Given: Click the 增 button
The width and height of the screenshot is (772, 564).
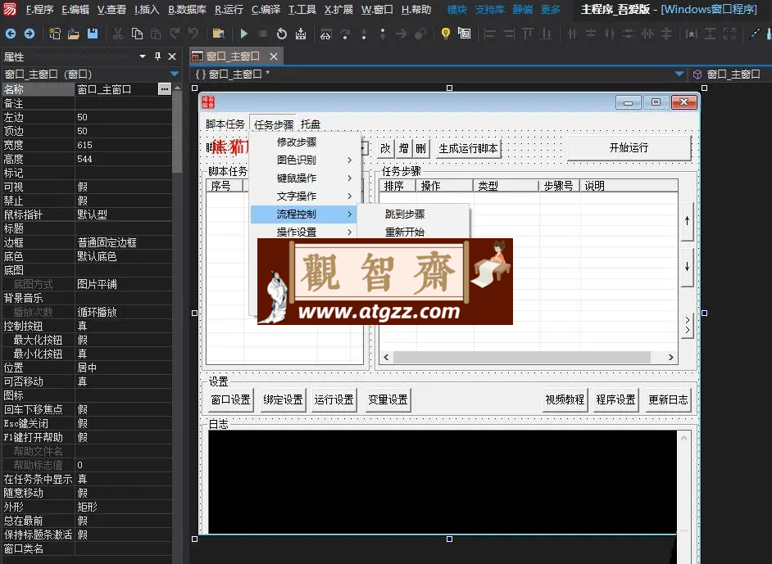Looking at the screenshot, I should (x=404, y=148).
